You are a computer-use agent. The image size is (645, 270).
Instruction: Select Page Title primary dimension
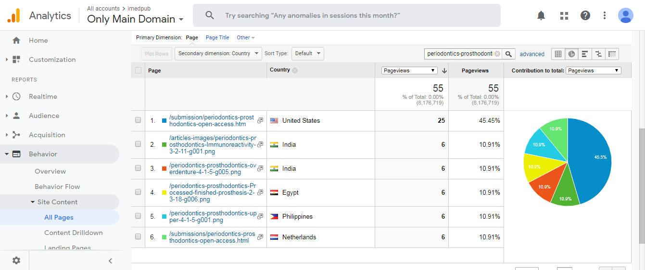217,37
